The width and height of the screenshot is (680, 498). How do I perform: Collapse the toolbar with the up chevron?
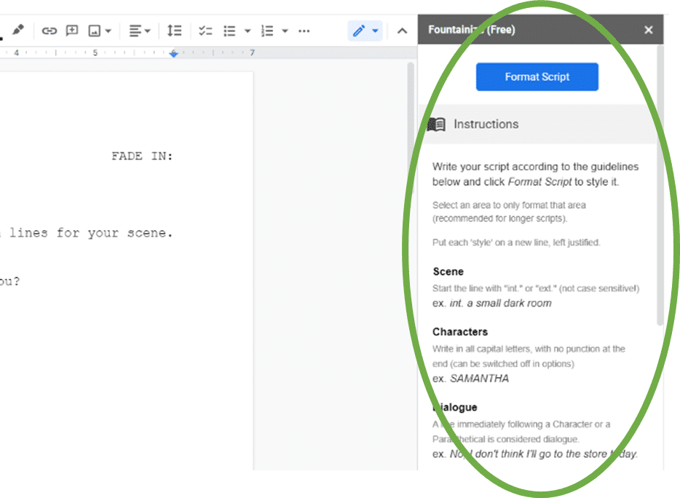402,31
